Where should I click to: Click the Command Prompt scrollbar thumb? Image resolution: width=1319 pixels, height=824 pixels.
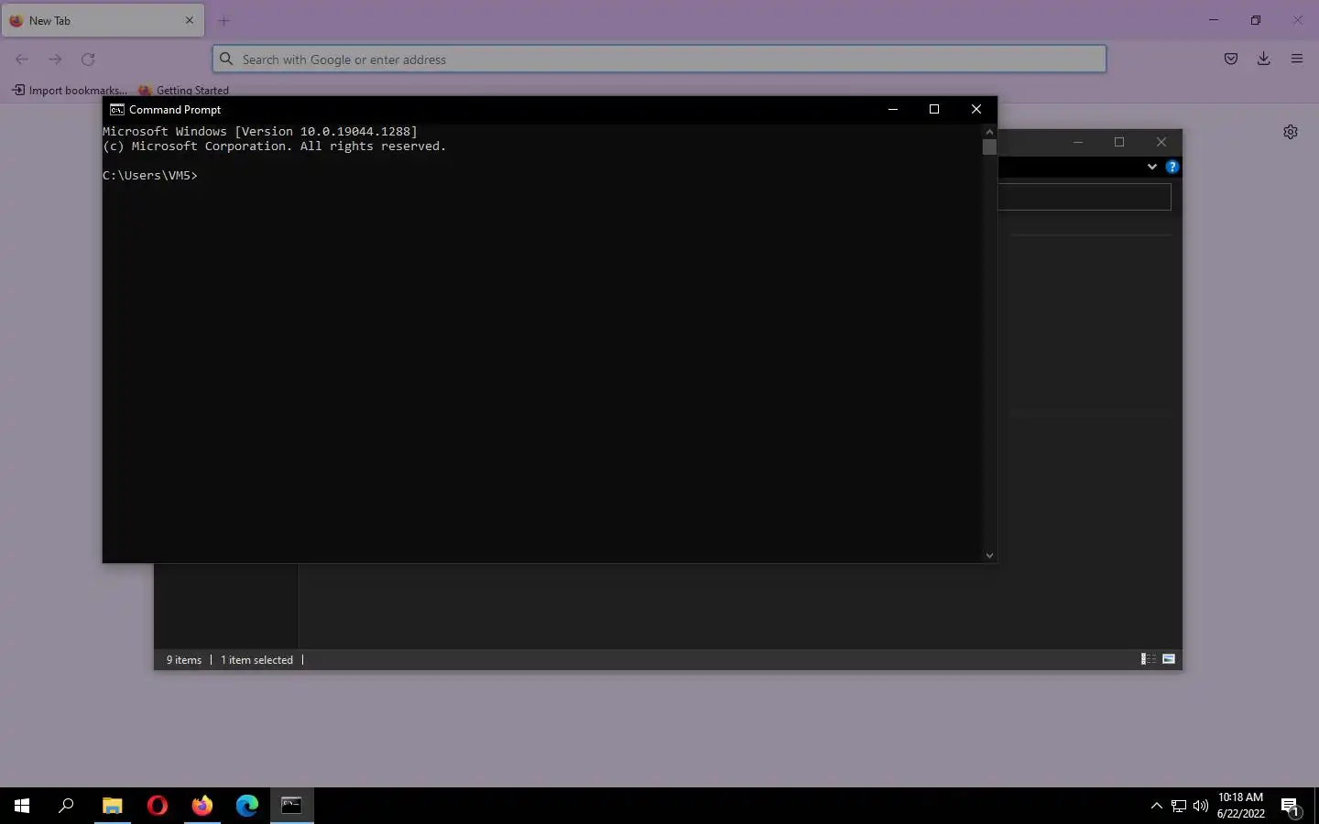click(x=989, y=147)
